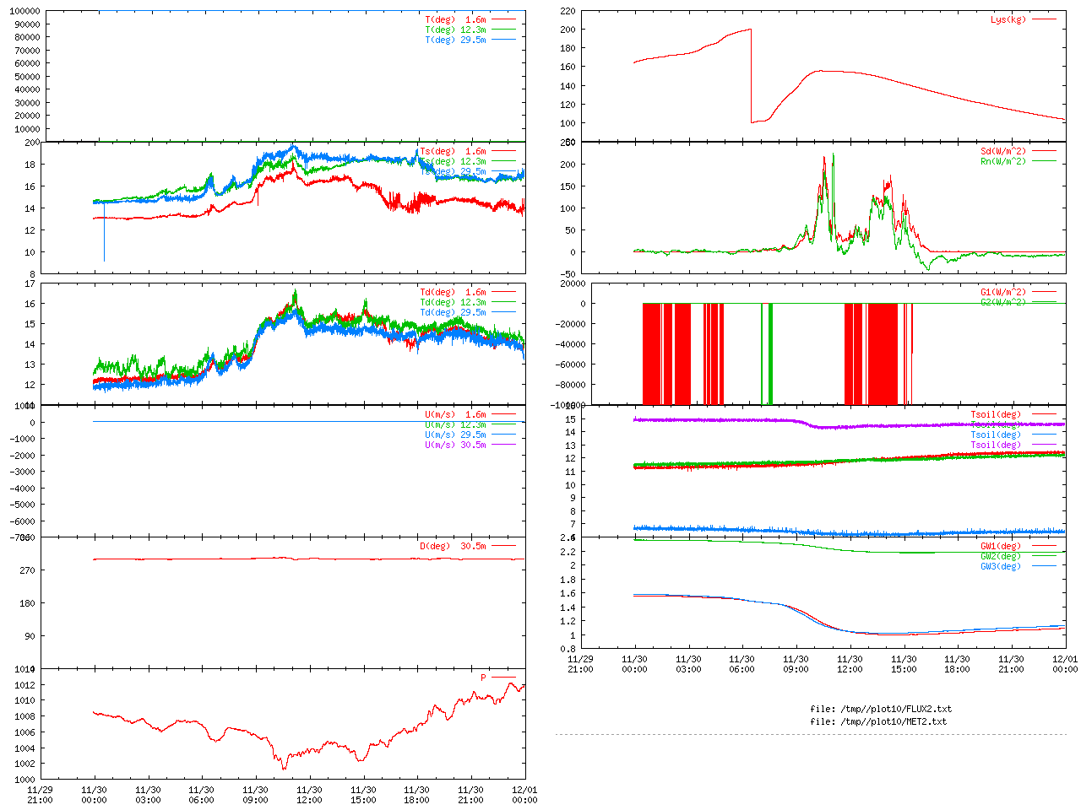The width and height of the screenshot is (1081, 810).
Task: Pick the "D(deg) 30.5m" legend label
Action: point(454,546)
